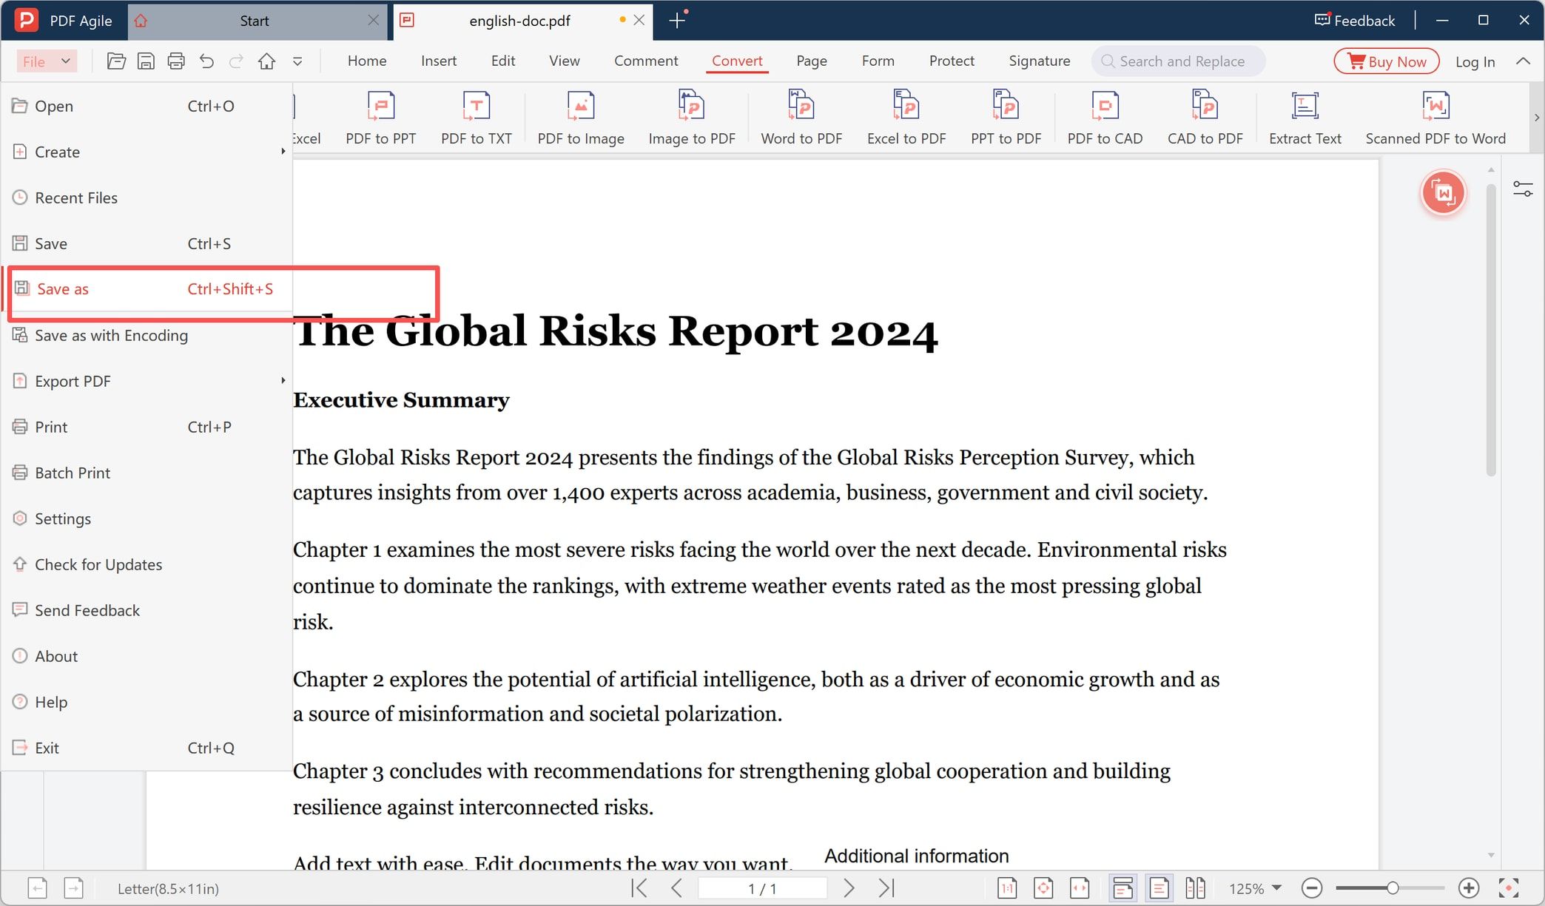Select the PDF to TXT tool
This screenshot has width=1545, height=906.
point(476,118)
